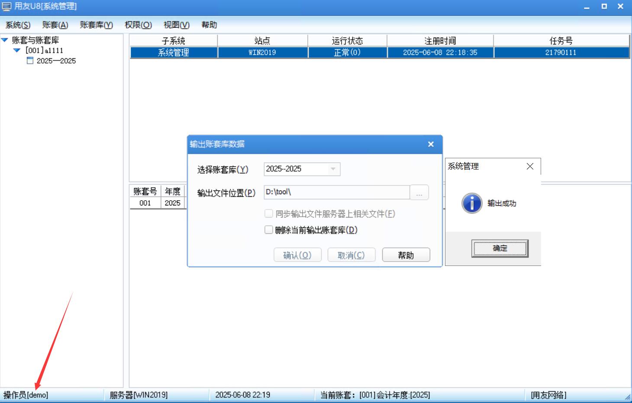Image resolution: width=632 pixels, height=403 pixels.
Task: Enable 删除当前输出账套库 checkbox
Action: tap(269, 230)
